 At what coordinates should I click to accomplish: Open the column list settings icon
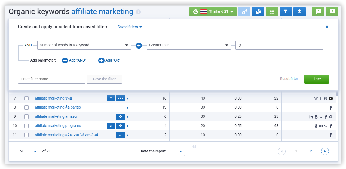pyautogui.click(x=272, y=12)
